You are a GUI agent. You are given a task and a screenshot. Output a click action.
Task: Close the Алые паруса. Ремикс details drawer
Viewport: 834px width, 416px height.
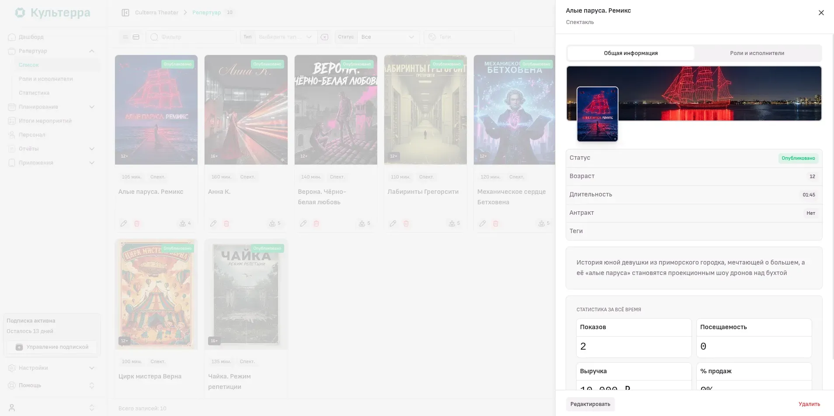[x=821, y=13]
